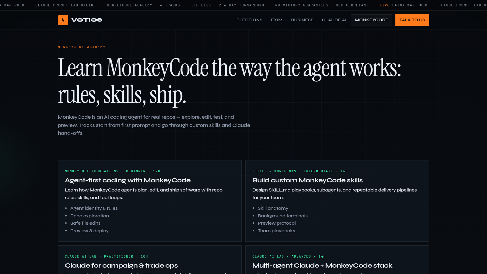This screenshot has width=487, height=274.
Task: Click the VOTICS wordmark in header
Action: coord(87,20)
